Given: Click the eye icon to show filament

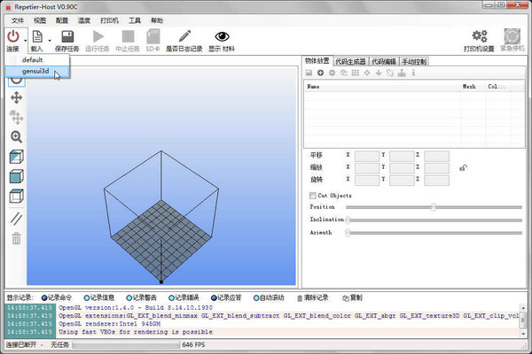Looking at the screenshot, I should tap(222, 36).
